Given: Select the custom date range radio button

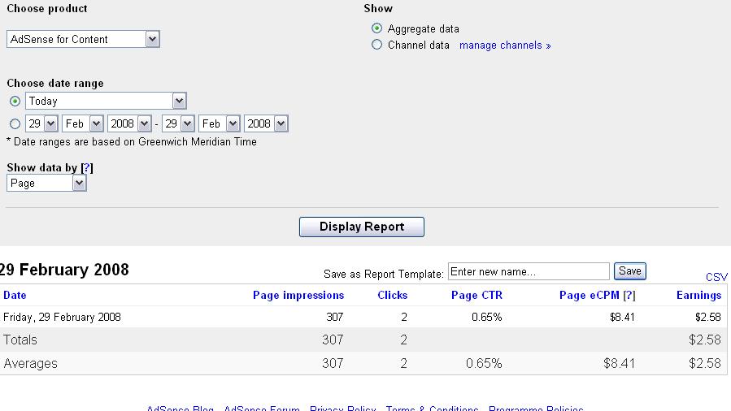Looking at the screenshot, I should [x=15, y=124].
